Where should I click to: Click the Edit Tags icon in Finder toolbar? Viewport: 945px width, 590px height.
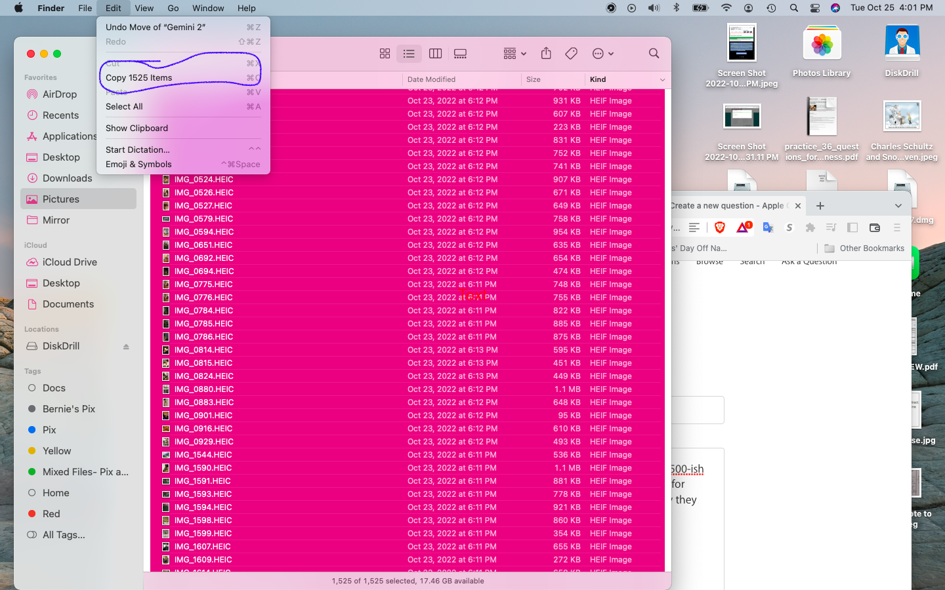coord(572,54)
